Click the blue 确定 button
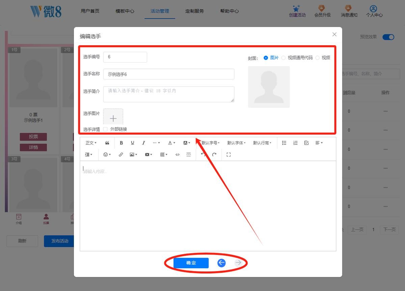This screenshot has width=405, height=291. click(191, 263)
